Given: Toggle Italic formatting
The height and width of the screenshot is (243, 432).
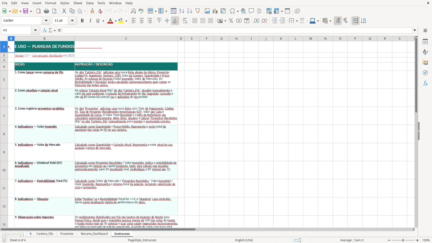Looking at the screenshot, I should [x=90, y=21].
